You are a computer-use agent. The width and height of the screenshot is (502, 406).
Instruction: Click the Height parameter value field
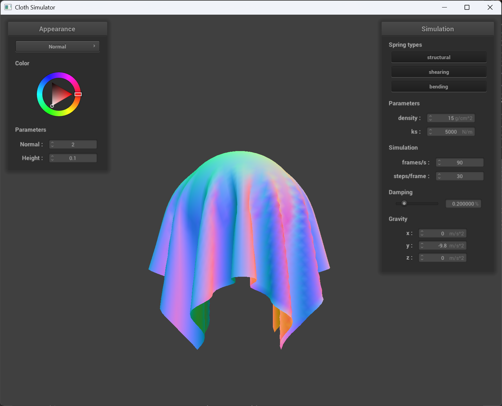pos(73,158)
